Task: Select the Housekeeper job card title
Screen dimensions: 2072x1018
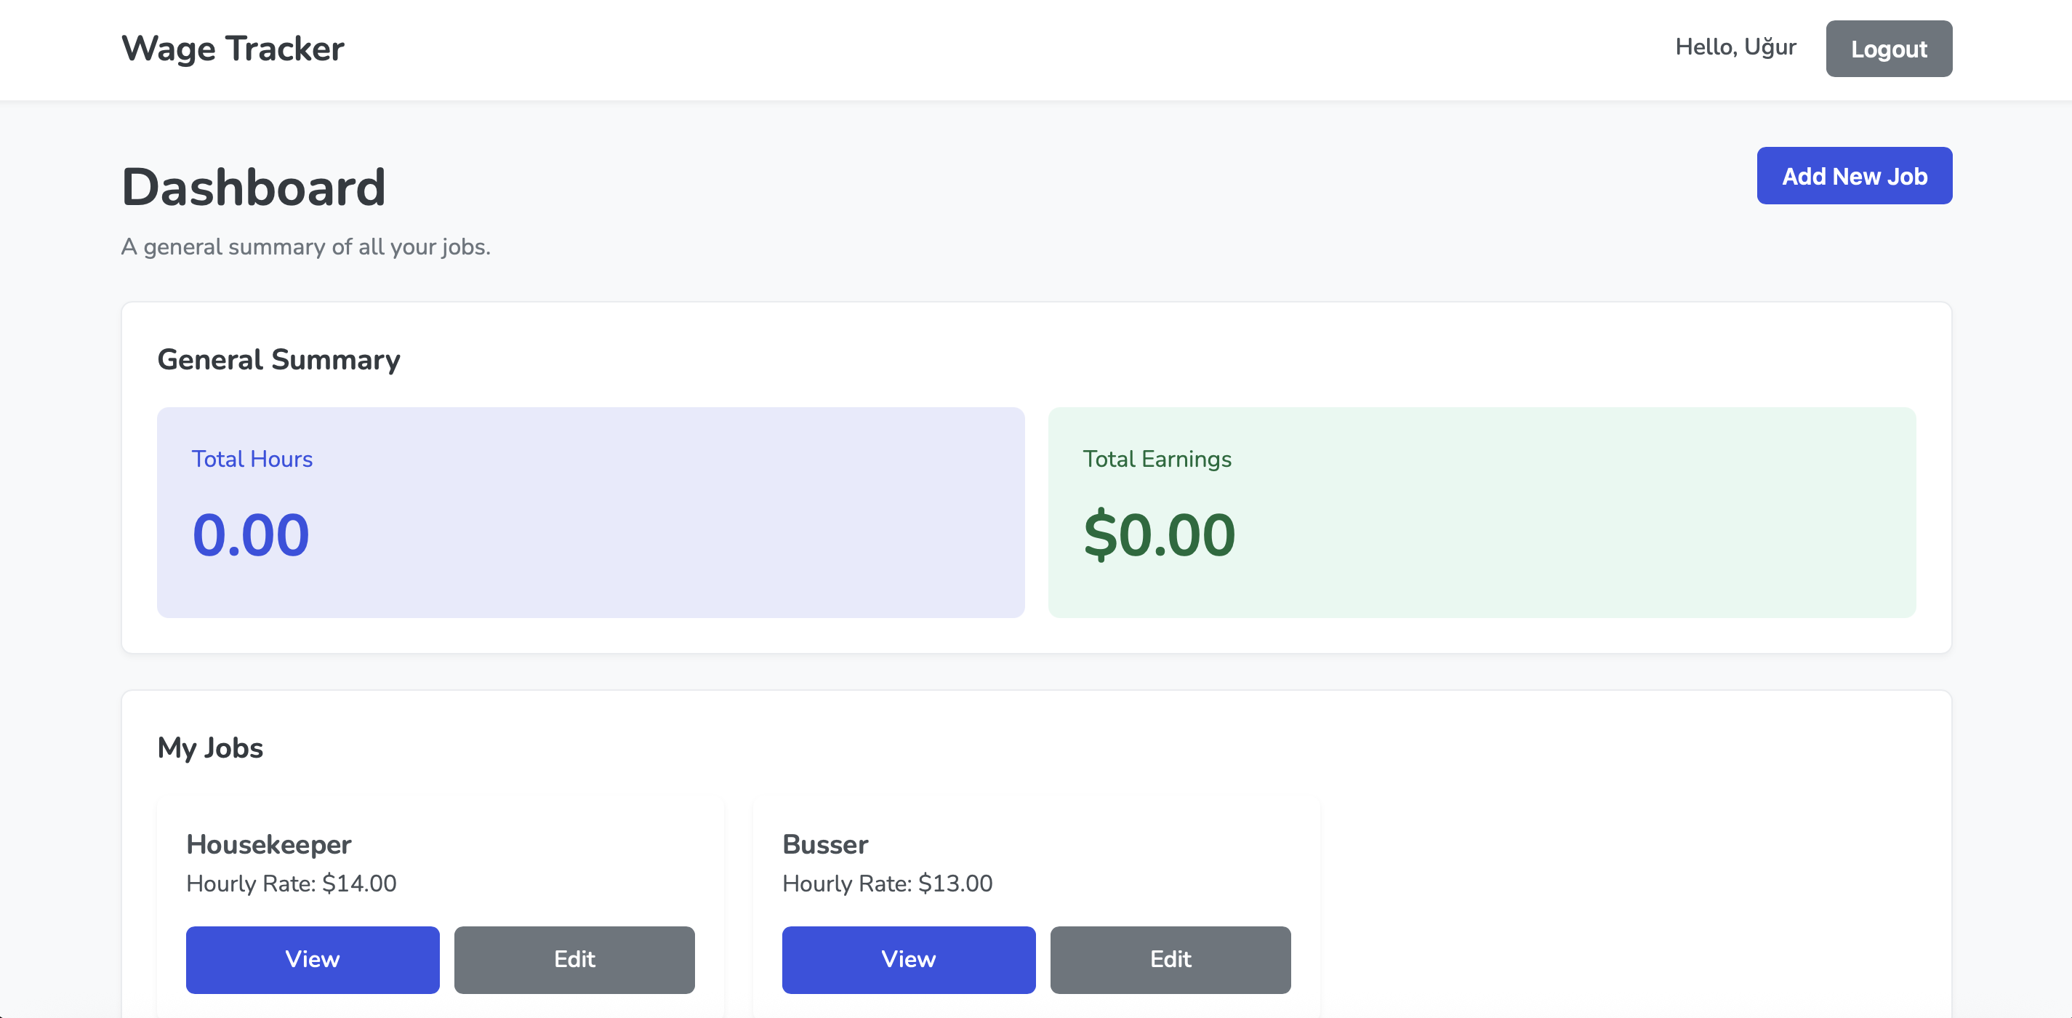Action: tap(269, 844)
